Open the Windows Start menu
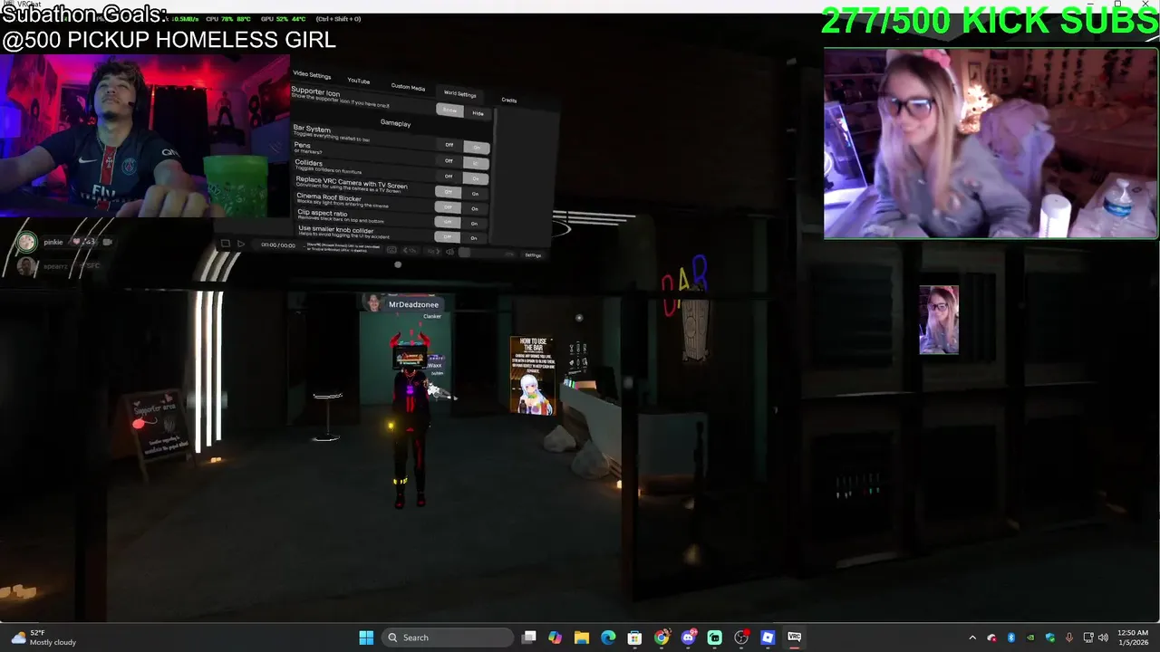Image resolution: width=1160 pixels, height=652 pixels. (366, 638)
